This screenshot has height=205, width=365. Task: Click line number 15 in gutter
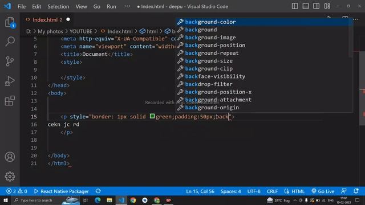34,117
